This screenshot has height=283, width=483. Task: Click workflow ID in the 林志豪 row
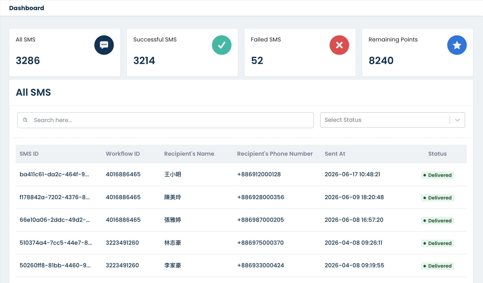click(122, 243)
